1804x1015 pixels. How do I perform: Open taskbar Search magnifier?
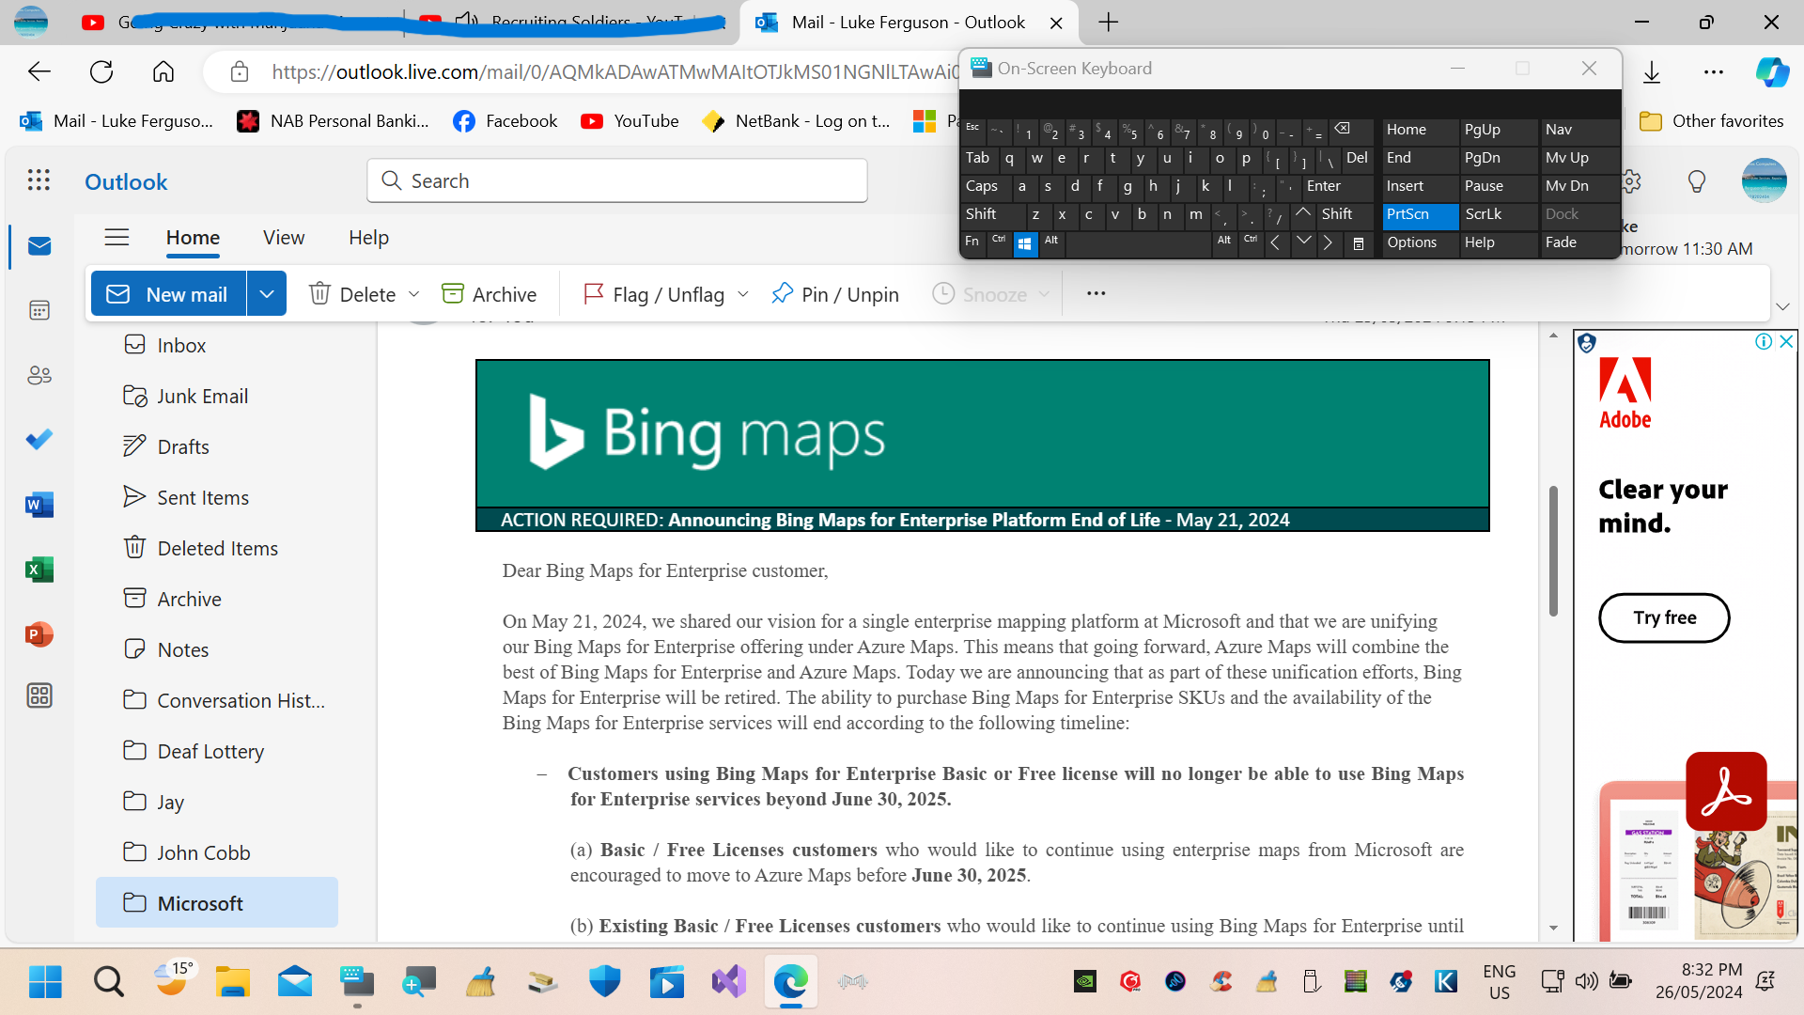pos(108,982)
